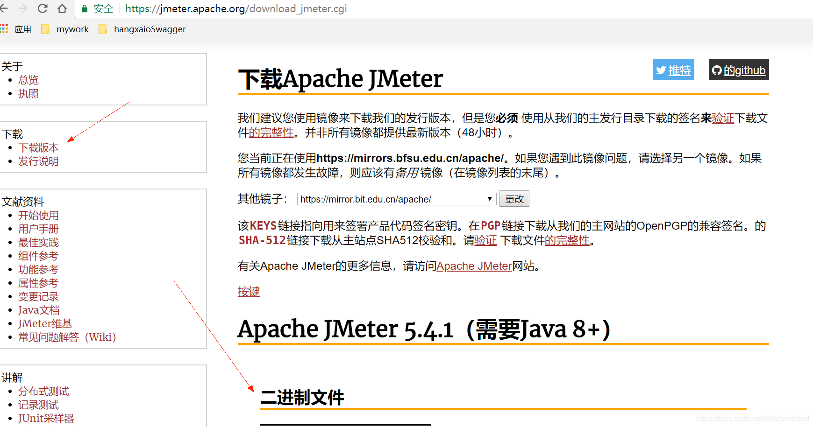The height and width of the screenshot is (427, 813).
Task: Click 验证 link after SHA-512 text
Action: click(485, 240)
